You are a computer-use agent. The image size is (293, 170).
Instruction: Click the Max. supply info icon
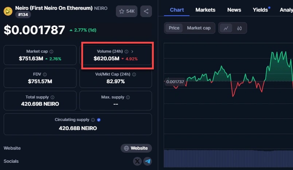128,97
